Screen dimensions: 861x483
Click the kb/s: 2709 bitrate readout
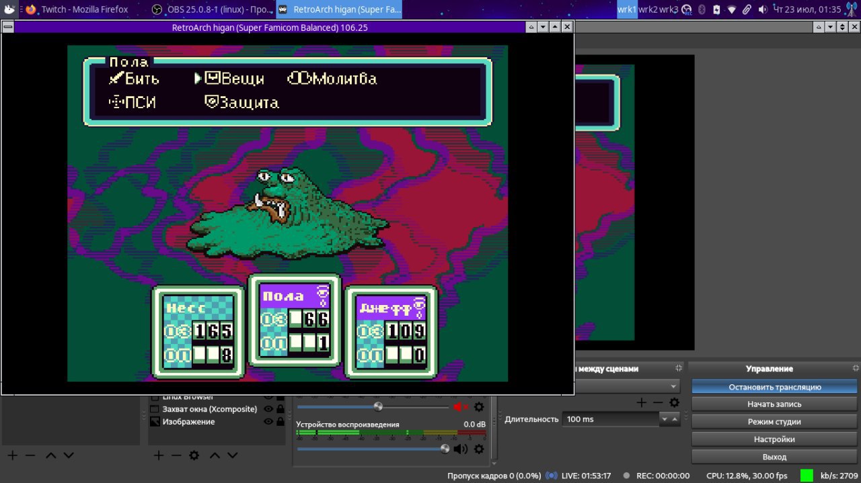click(x=839, y=476)
